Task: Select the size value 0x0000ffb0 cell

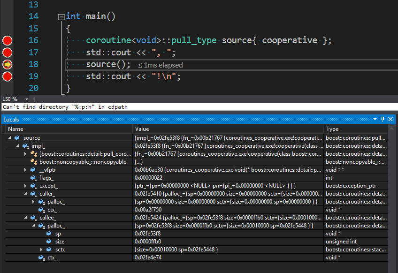Action: click(x=148, y=242)
